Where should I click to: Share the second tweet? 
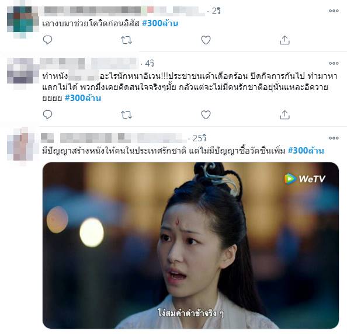[x=284, y=115]
